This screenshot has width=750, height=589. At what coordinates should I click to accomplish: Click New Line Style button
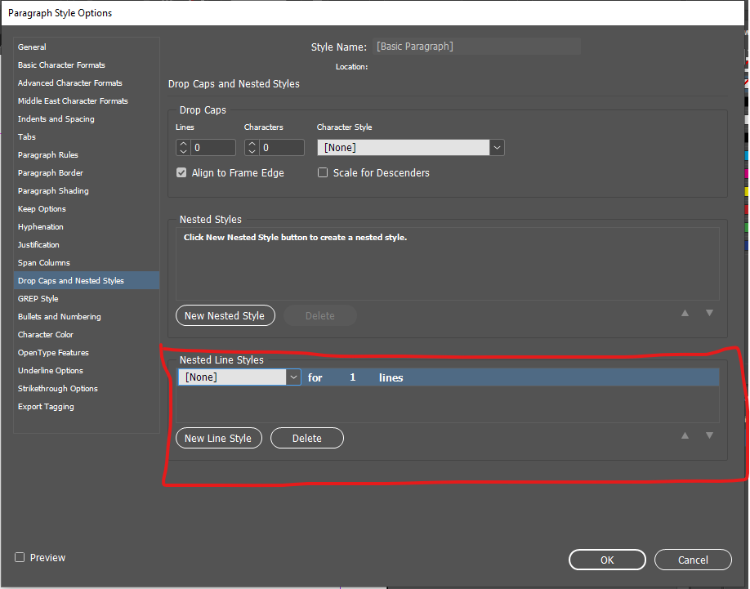(219, 438)
